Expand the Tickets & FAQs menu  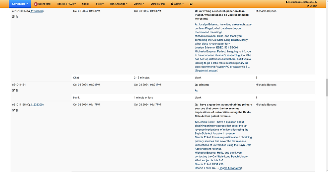66,4
